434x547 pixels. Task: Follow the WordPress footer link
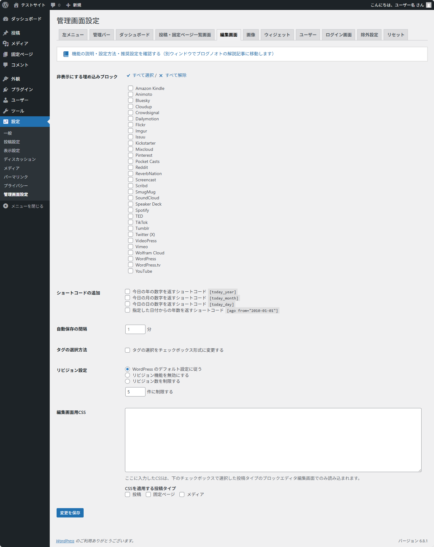[65, 541]
